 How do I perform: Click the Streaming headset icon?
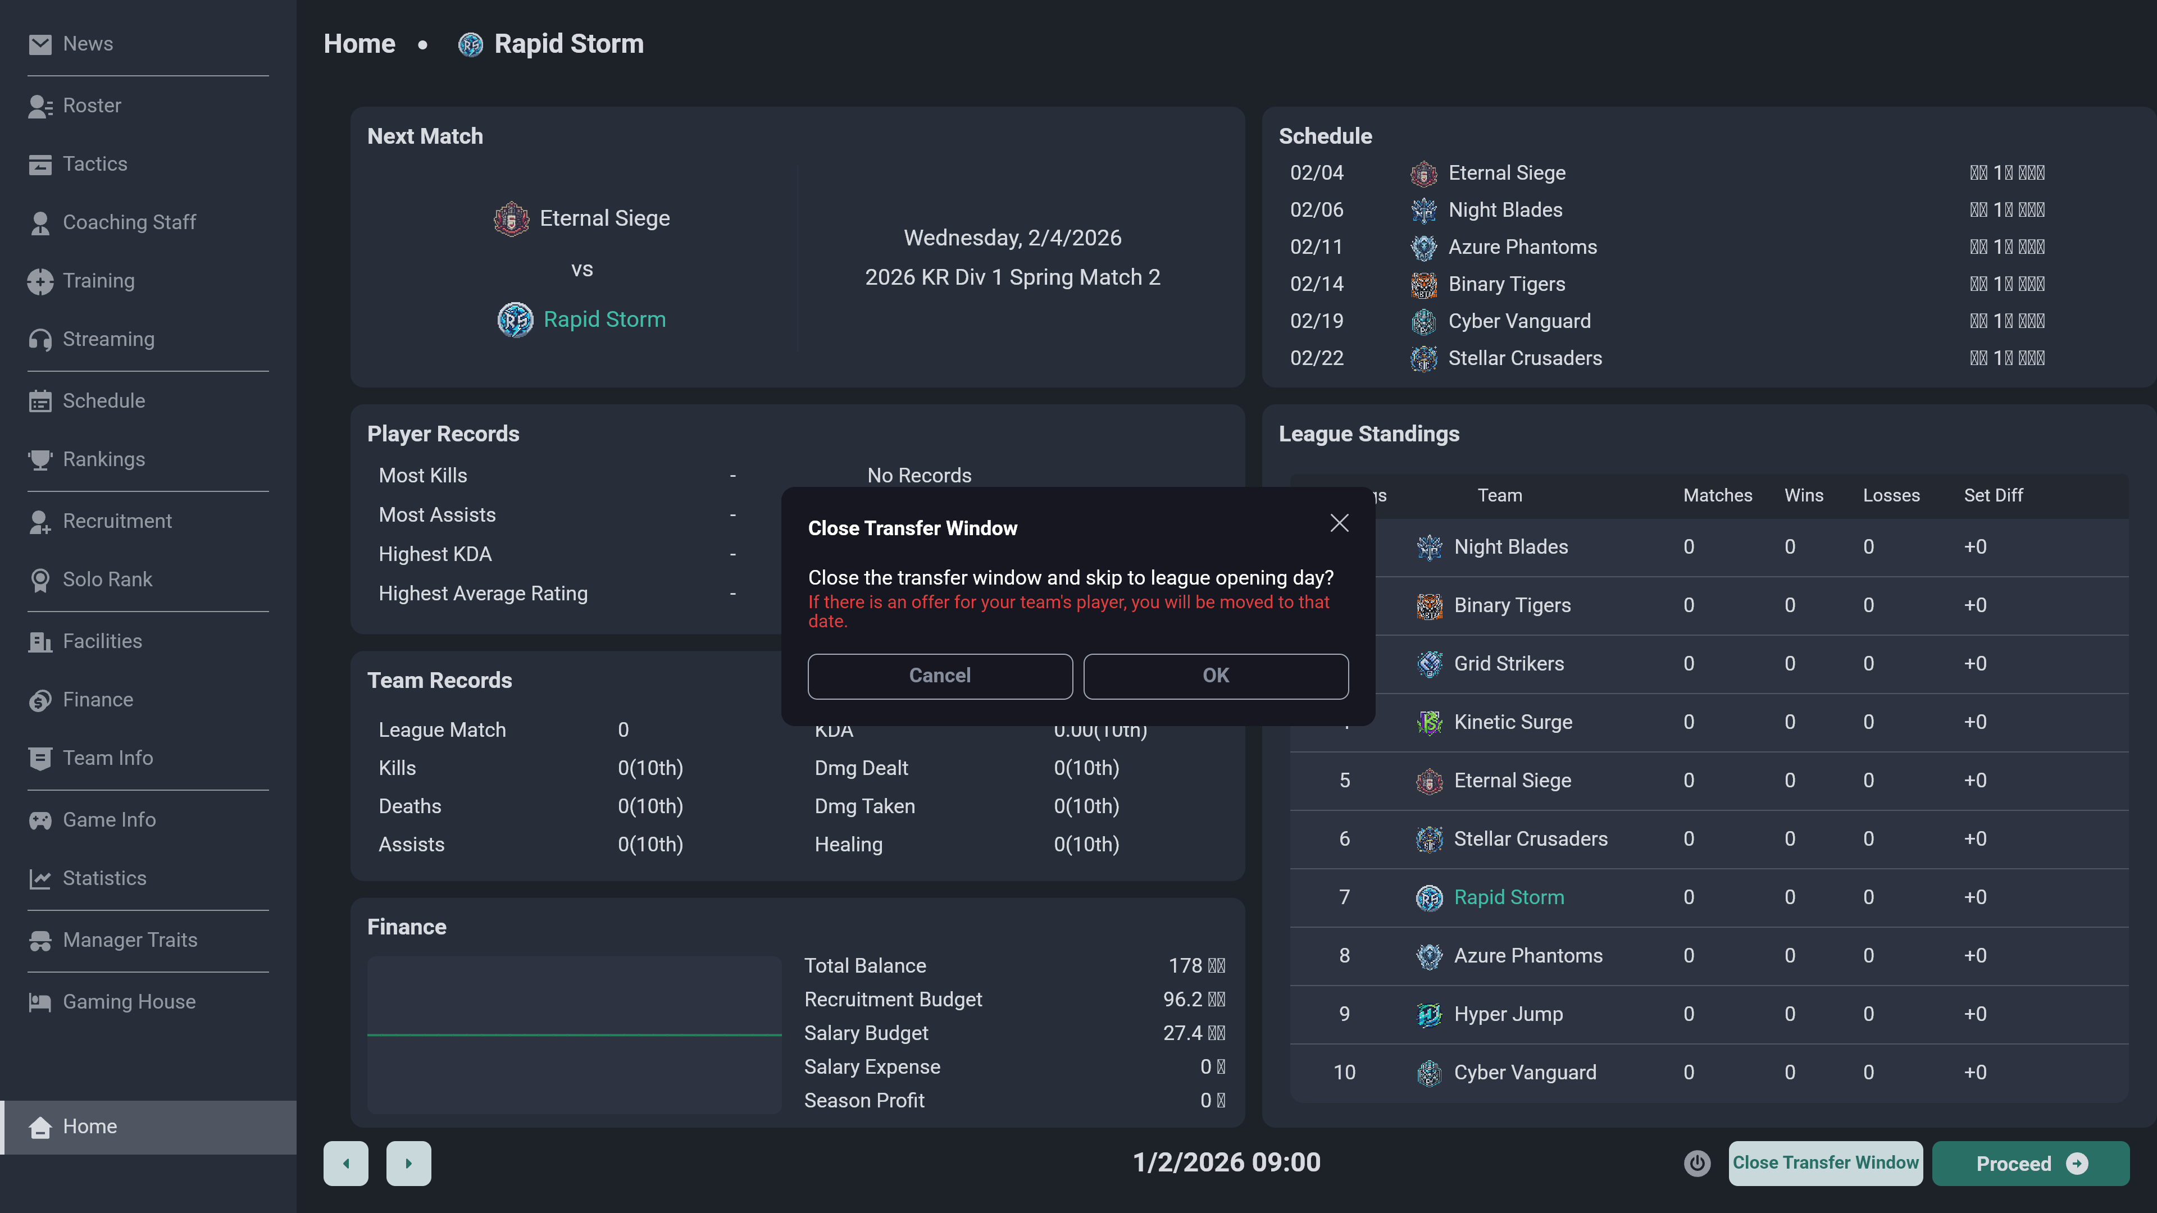click(39, 339)
